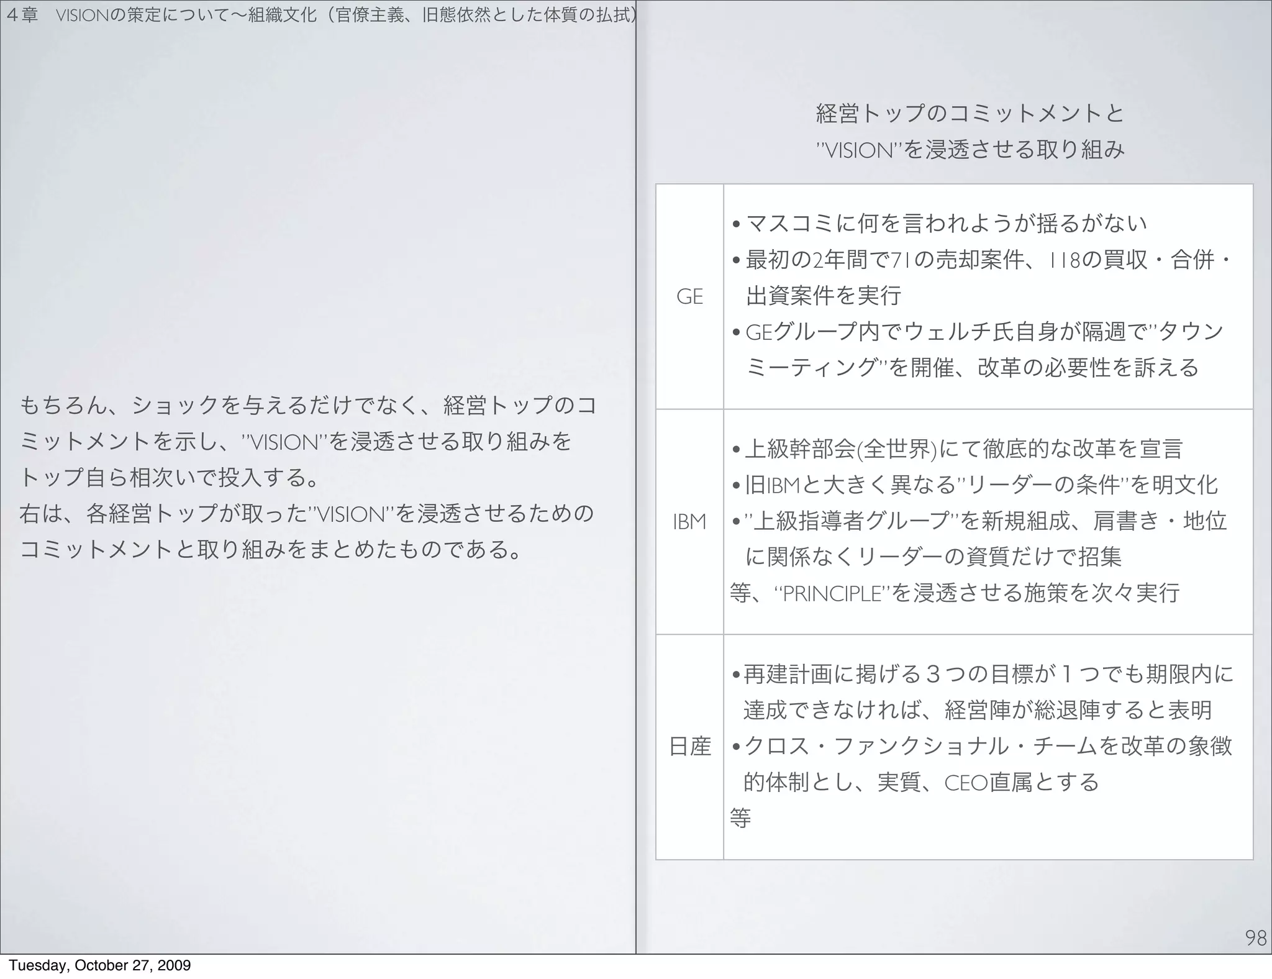Image resolution: width=1272 pixels, height=979 pixels.
Task: Click the IBM row label cell
Action: [x=689, y=522]
